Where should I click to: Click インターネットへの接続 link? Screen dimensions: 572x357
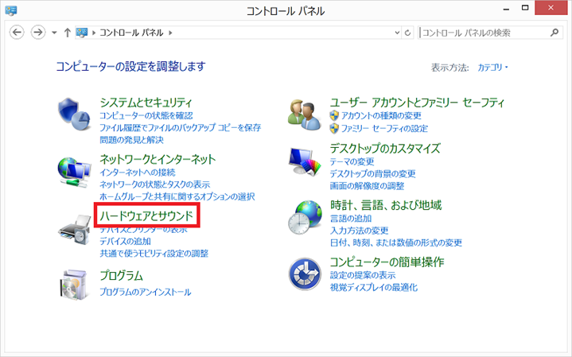click(x=138, y=172)
